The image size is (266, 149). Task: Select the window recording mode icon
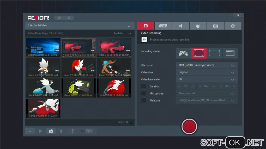(230, 53)
